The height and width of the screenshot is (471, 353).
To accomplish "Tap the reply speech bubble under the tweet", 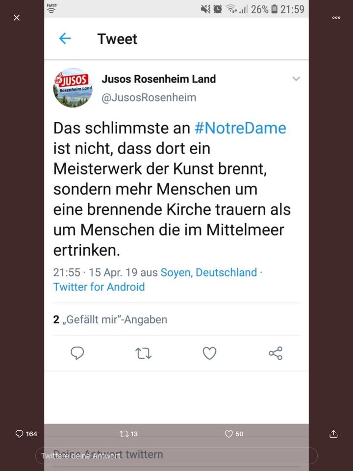I will (77, 353).
